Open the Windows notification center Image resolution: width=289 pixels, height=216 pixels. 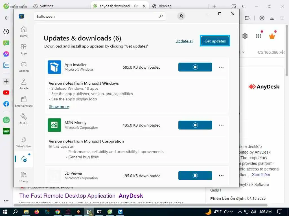(x=280, y=212)
